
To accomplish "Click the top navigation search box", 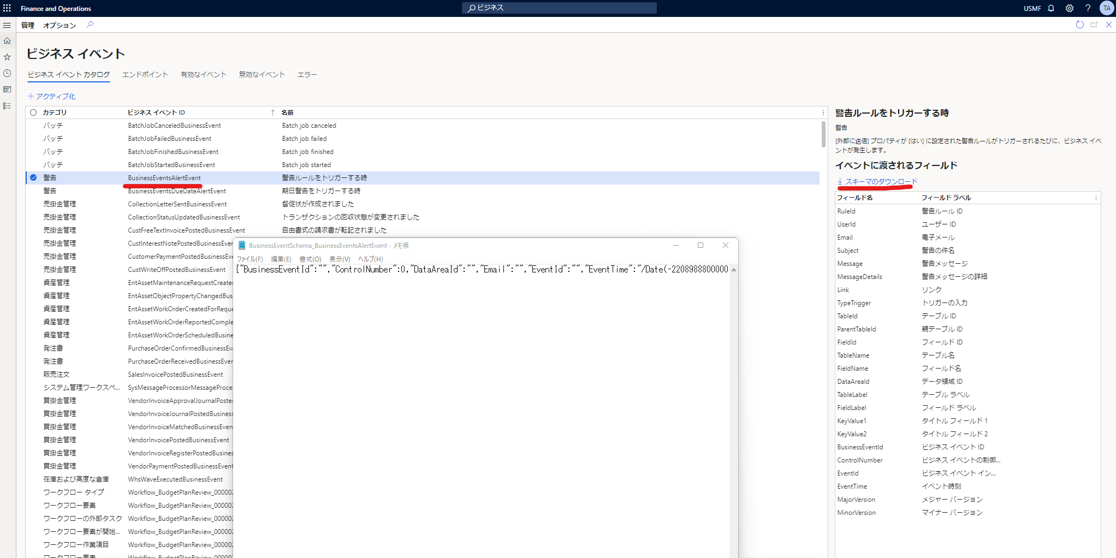I will coord(559,8).
